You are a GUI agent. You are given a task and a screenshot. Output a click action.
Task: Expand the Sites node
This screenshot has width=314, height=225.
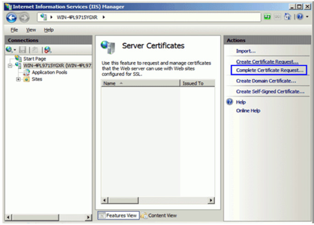tap(18, 79)
